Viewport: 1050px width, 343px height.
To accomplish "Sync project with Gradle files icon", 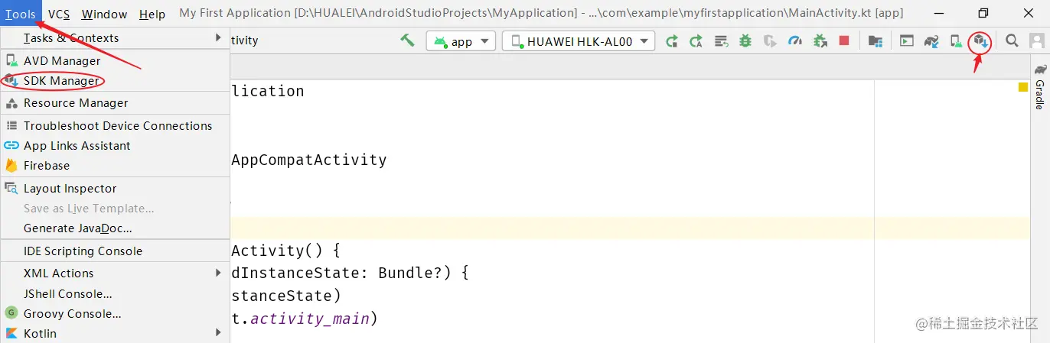I will pyautogui.click(x=931, y=41).
